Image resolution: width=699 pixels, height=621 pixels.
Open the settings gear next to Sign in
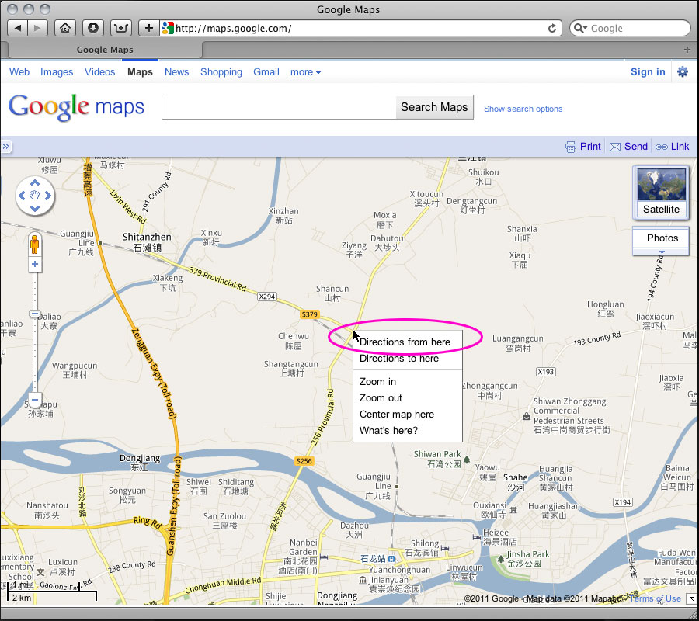[x=683, y=71]
